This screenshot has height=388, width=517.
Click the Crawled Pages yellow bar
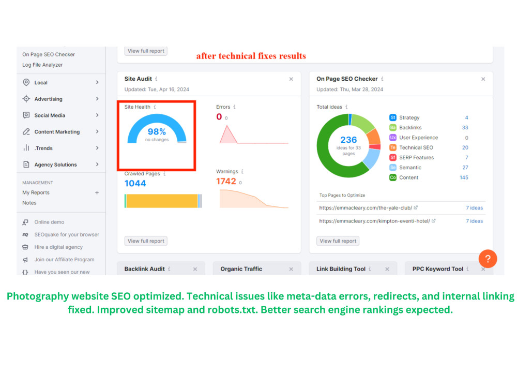pyautogui.click(x=162, y=201)
